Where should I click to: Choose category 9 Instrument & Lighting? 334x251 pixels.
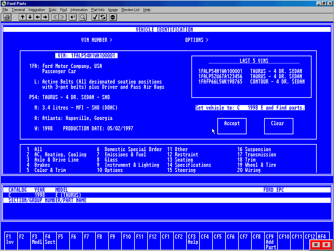pyautogui.click(x=128, y=165)
